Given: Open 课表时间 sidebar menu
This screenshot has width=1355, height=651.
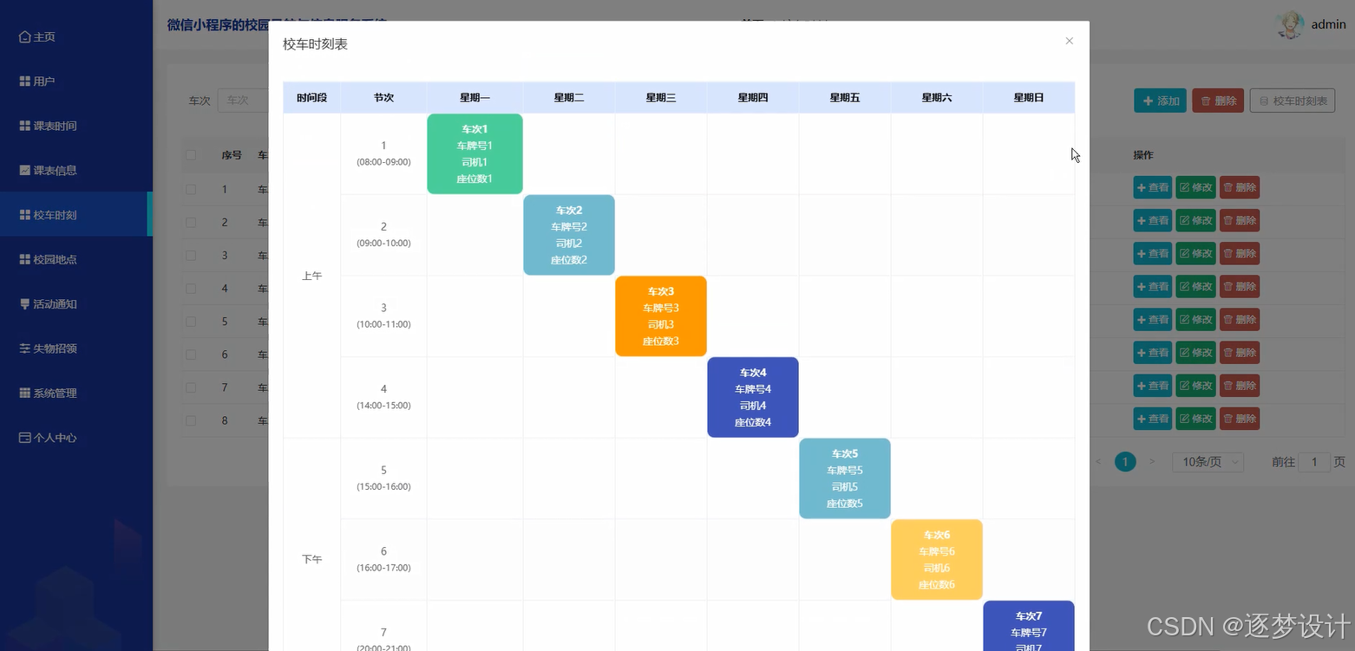Looking at the screenshot, I should [x=76, y=126].
